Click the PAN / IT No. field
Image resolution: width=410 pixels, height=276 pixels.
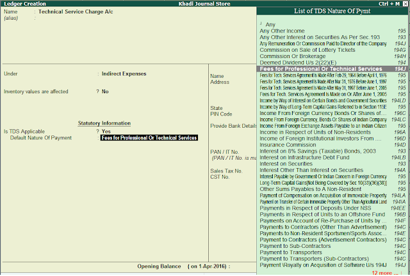[224, 152]
